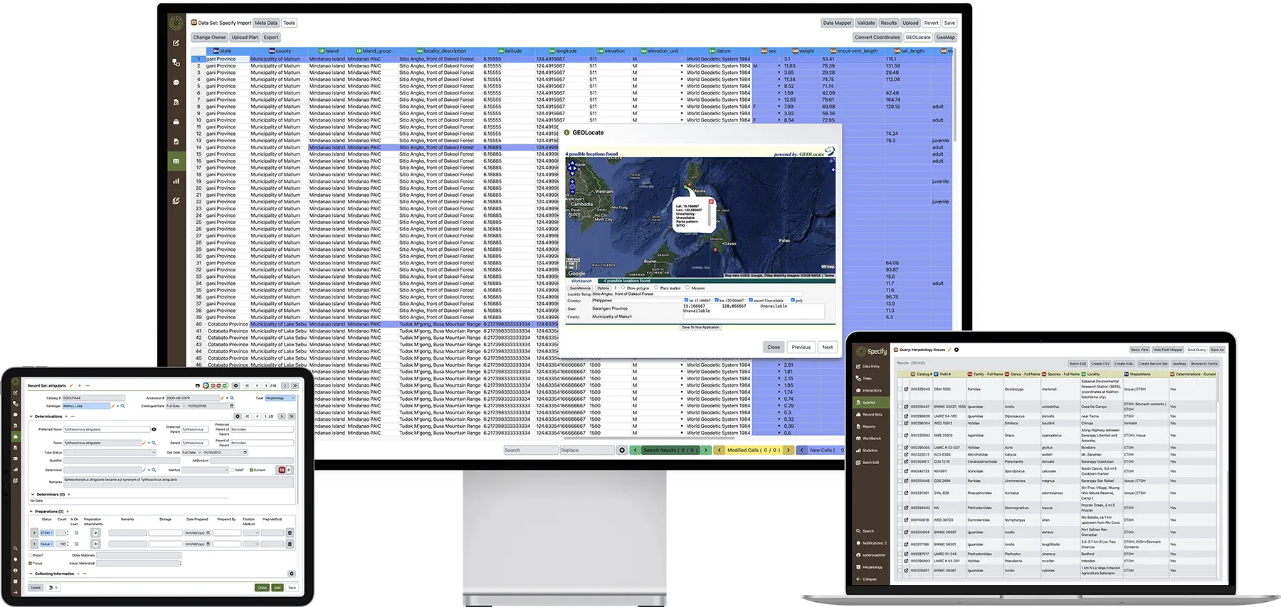Click map zoom-in plus control

click(572, 182)
